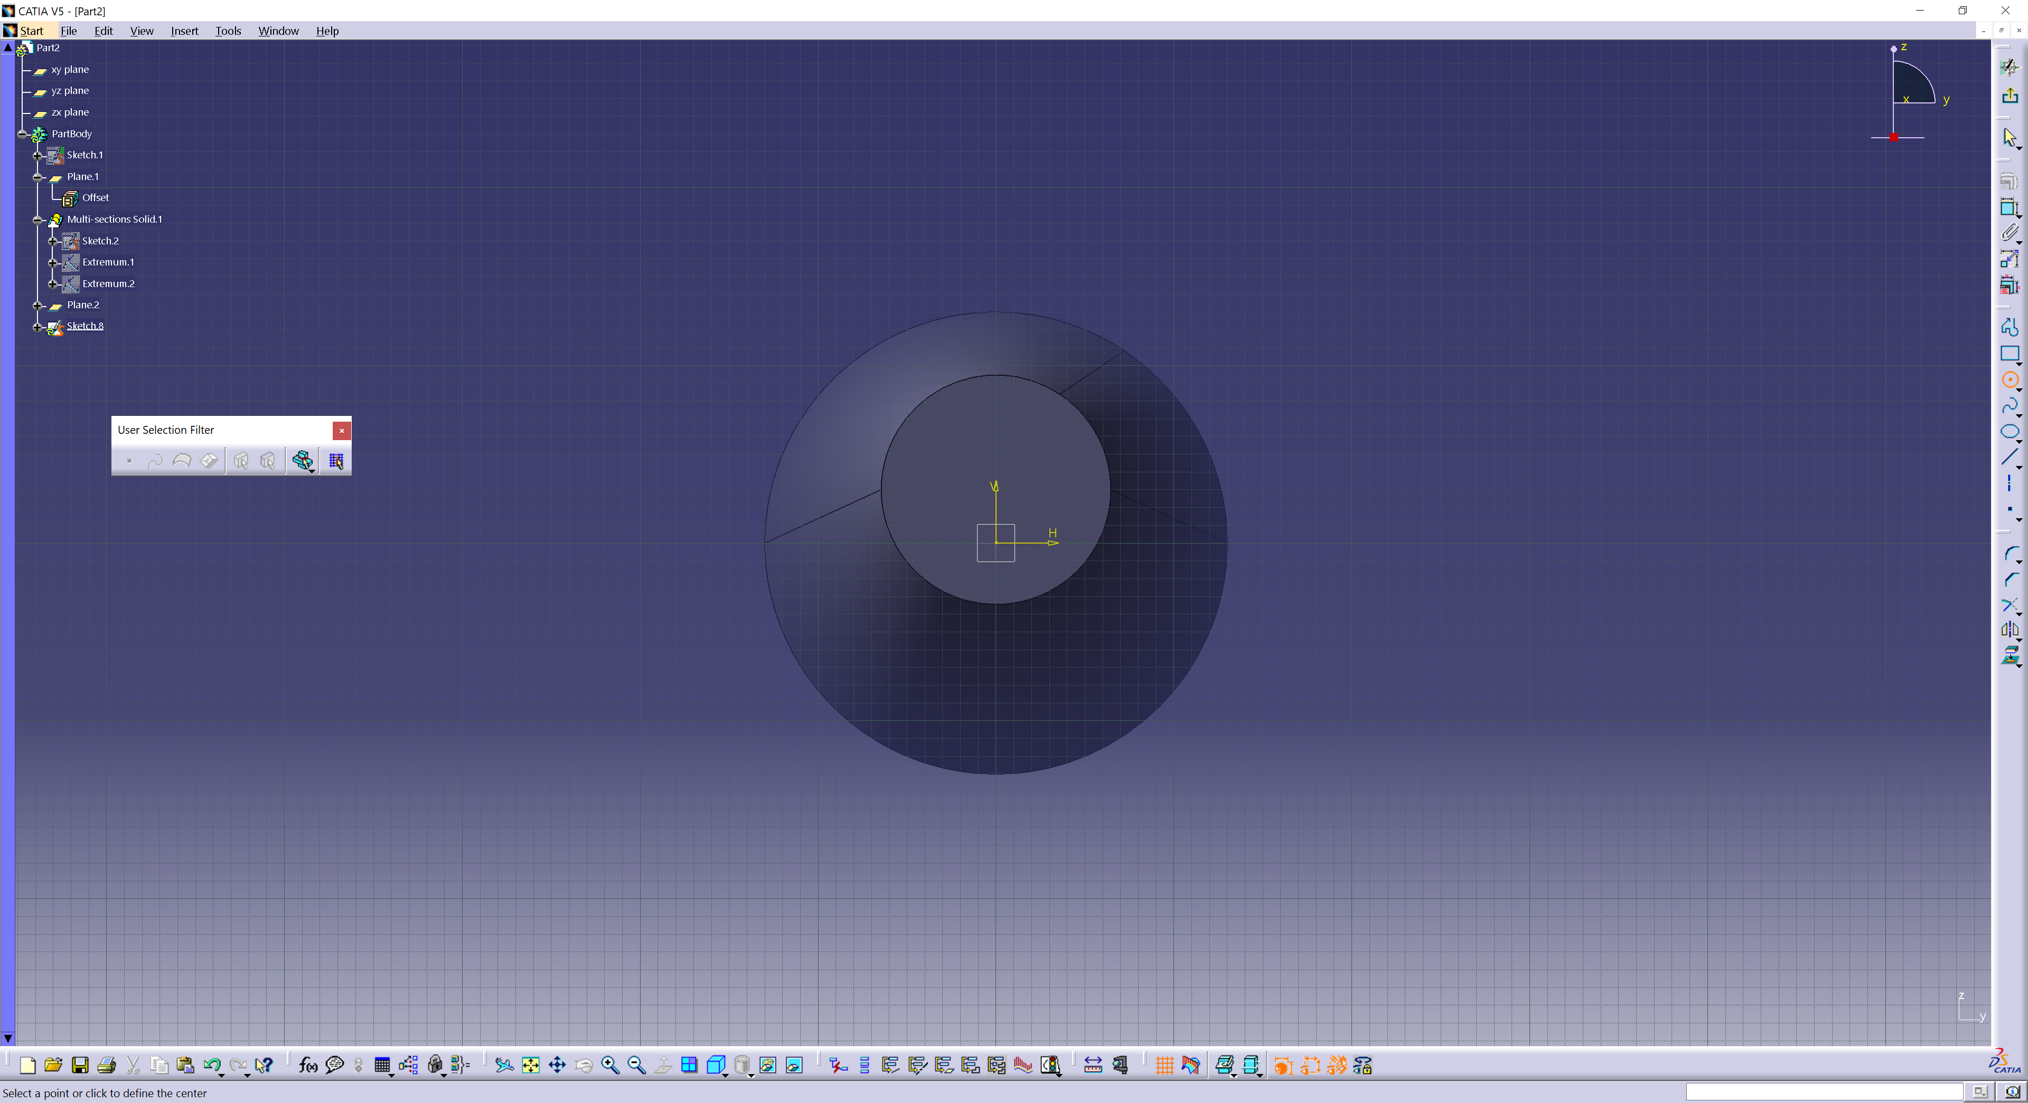Select the Rectangle profile tool
This screenshot has width=2028, height=1103.
pyautogui.click(x=2010, y=353)
